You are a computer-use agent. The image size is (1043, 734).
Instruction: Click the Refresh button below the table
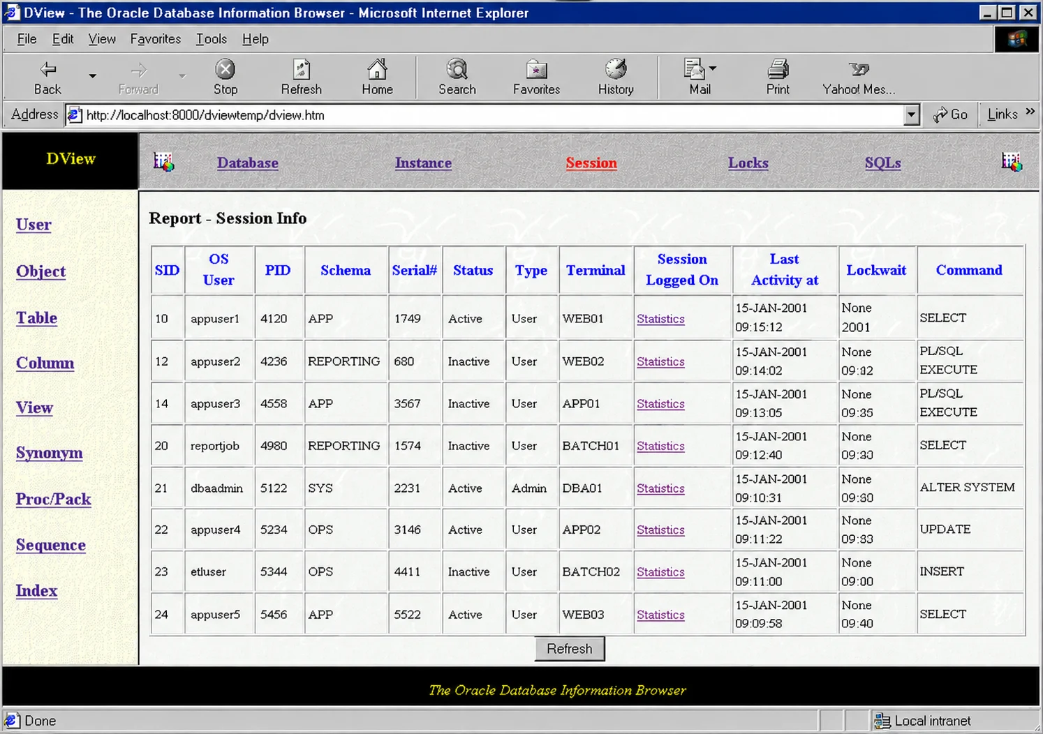pyautogui.click(x=570, y=649)
